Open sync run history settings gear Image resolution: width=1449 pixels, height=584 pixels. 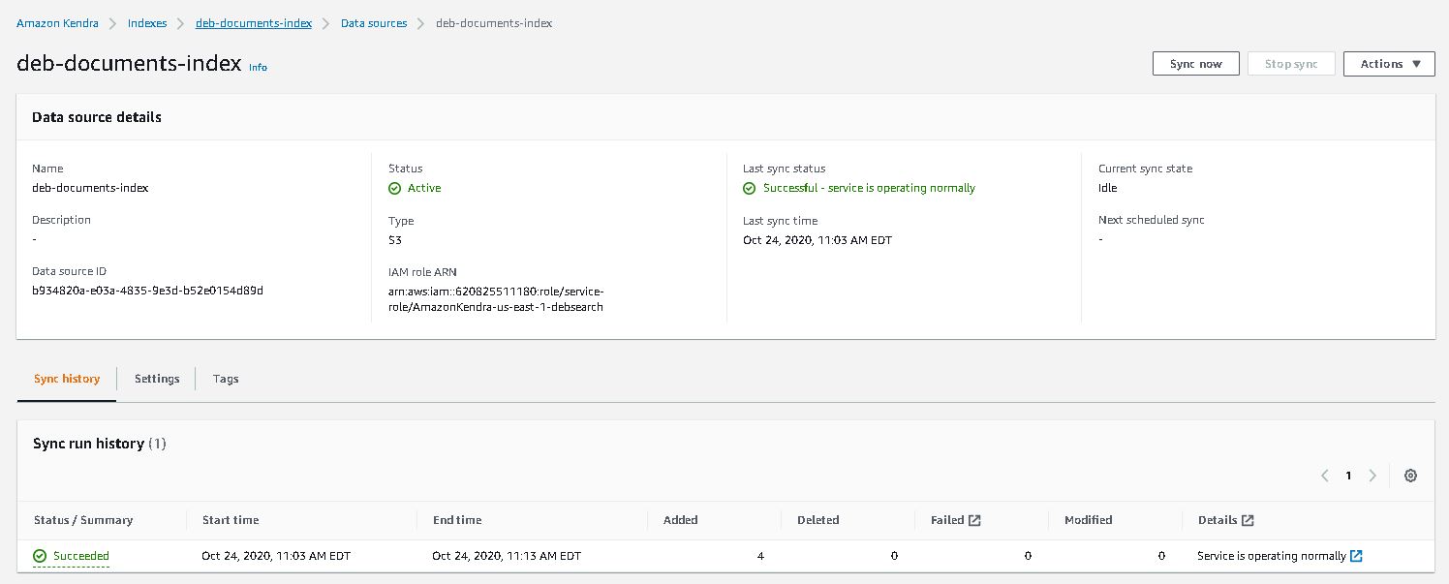1410,476
